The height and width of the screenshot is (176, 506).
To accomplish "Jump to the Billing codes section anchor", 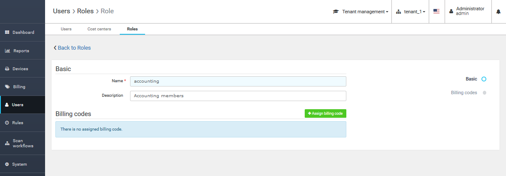I will (x=484, y=92).
